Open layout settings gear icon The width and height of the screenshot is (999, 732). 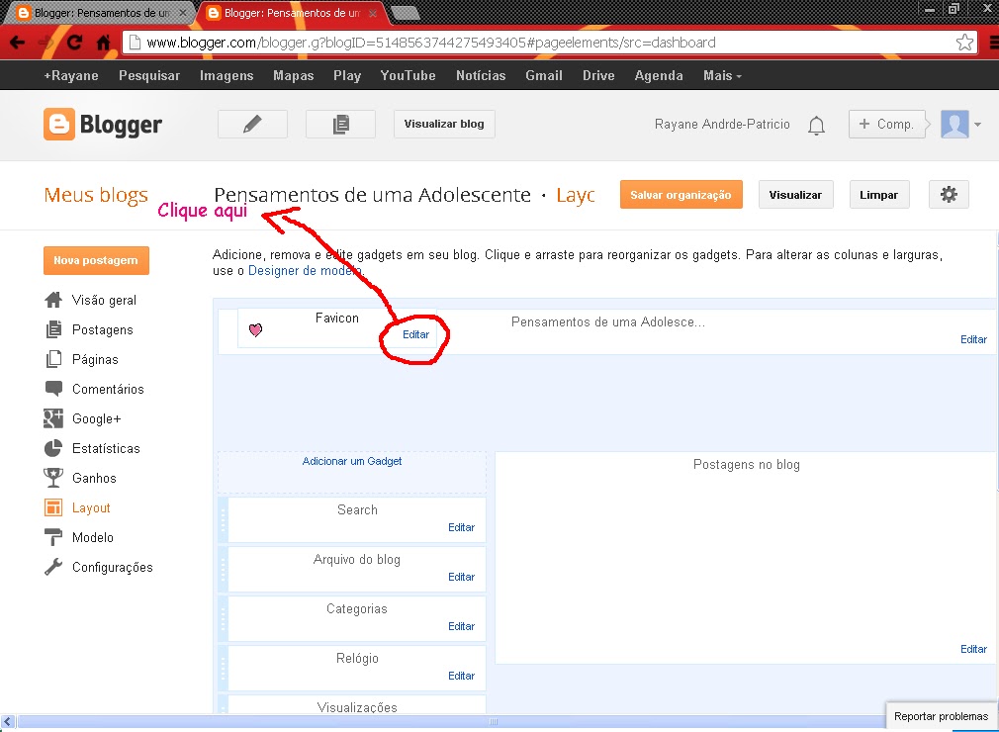click(x=949, y=194)
